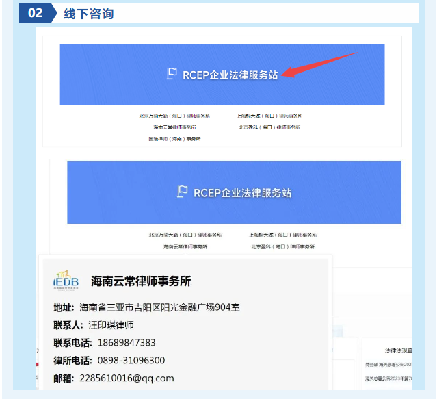Click the 联系人 label in the card
This screenshot has height=399, width=437.
[68, 325]
